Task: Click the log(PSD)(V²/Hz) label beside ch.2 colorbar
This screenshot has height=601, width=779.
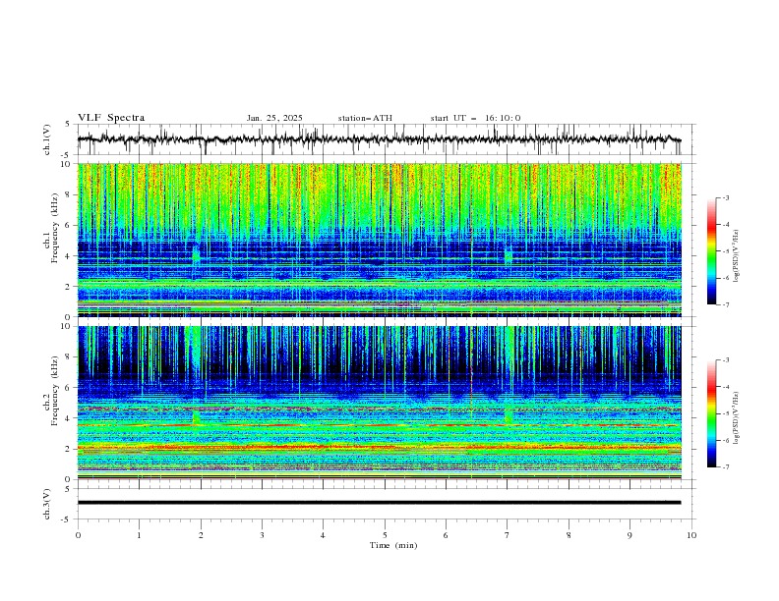Action: 737,417
